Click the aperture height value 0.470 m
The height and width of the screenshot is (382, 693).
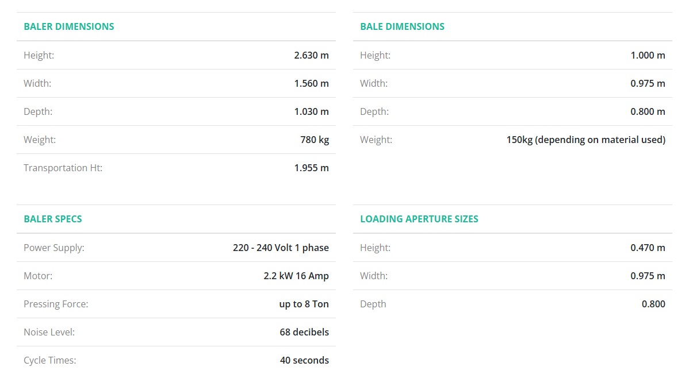coord(648,248)
